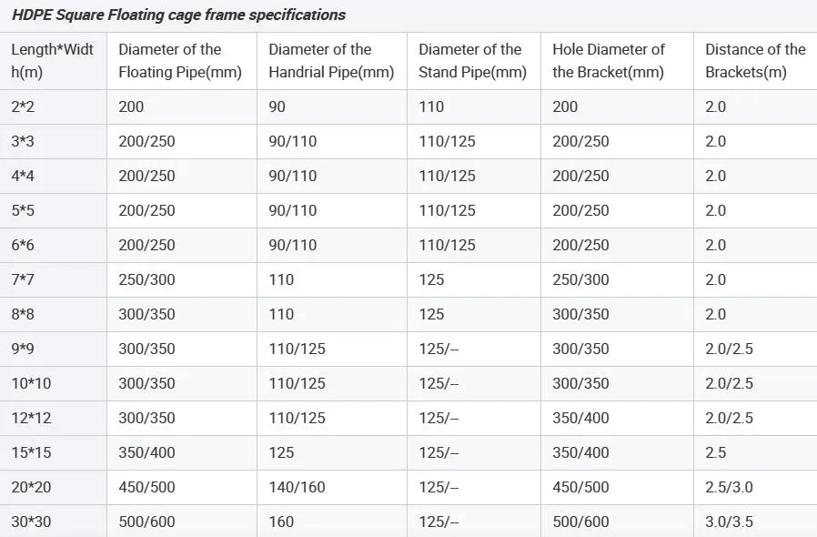817x537 pixels.
Task: Click the 'Diameter of the Handrial Pipe(mm)' header
Action: 331,61
